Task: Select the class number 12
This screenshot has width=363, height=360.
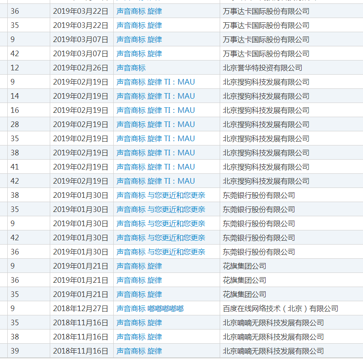Action: point(15,68)
